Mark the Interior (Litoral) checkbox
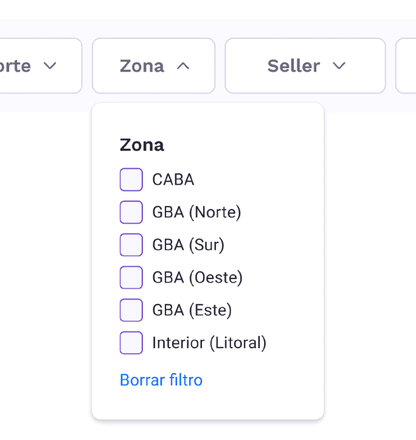Screen dimensions: 416x440 point(131,343)
